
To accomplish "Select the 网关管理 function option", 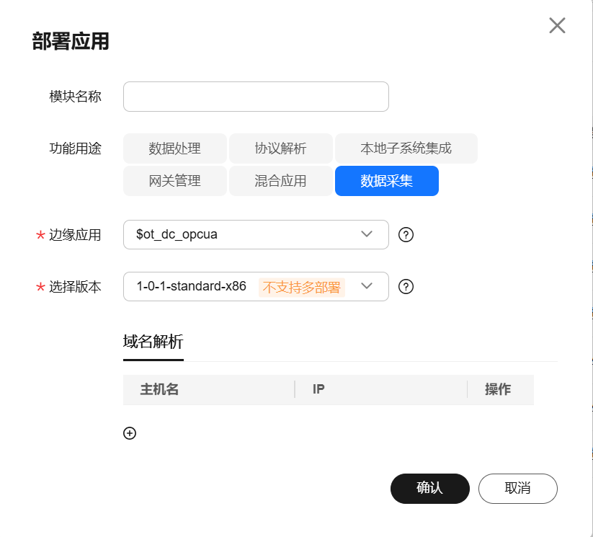I will pos(174,181).
